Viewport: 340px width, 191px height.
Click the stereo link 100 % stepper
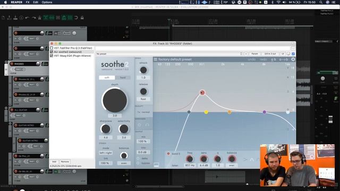[106, 163]
